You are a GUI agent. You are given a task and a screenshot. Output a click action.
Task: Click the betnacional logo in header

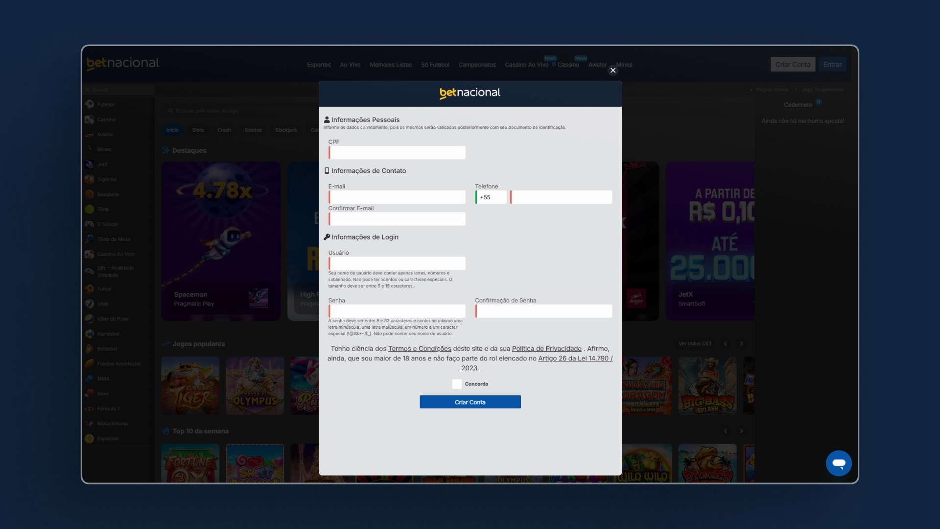point(123,63)
